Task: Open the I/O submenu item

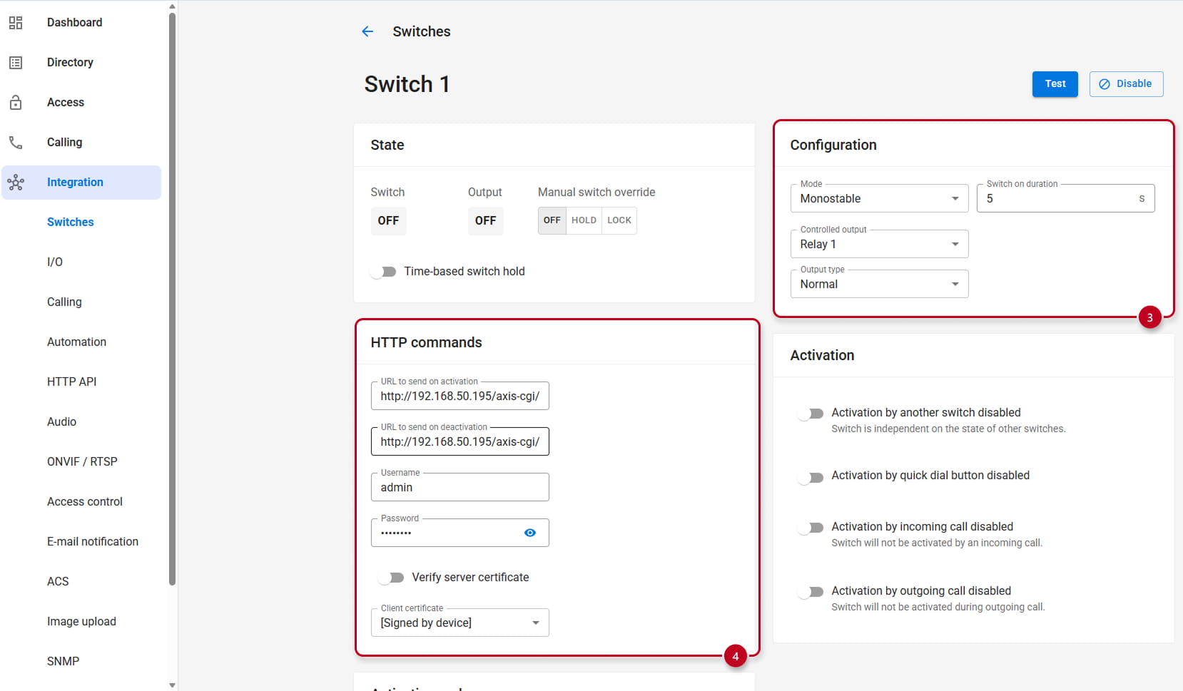Action: (55, 262)
